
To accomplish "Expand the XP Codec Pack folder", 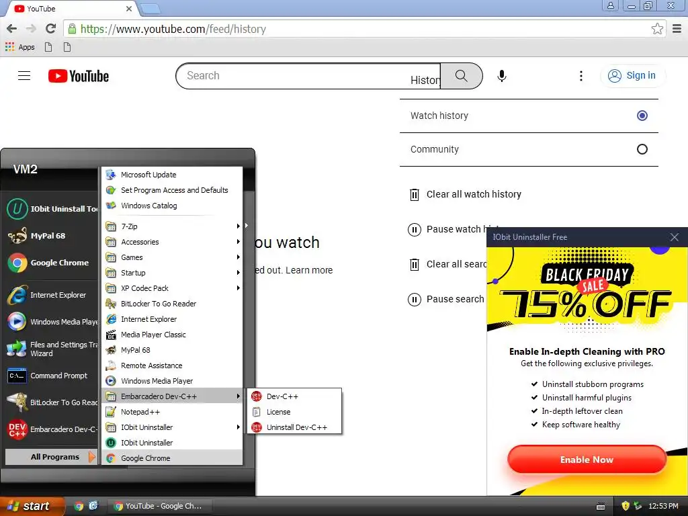I will (x=172, y=288).
